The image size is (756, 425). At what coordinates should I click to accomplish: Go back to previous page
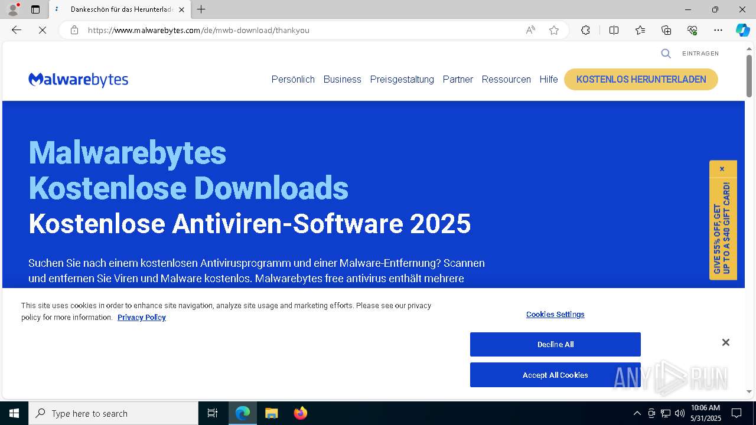pyautogui.click(x=17, y=30)
